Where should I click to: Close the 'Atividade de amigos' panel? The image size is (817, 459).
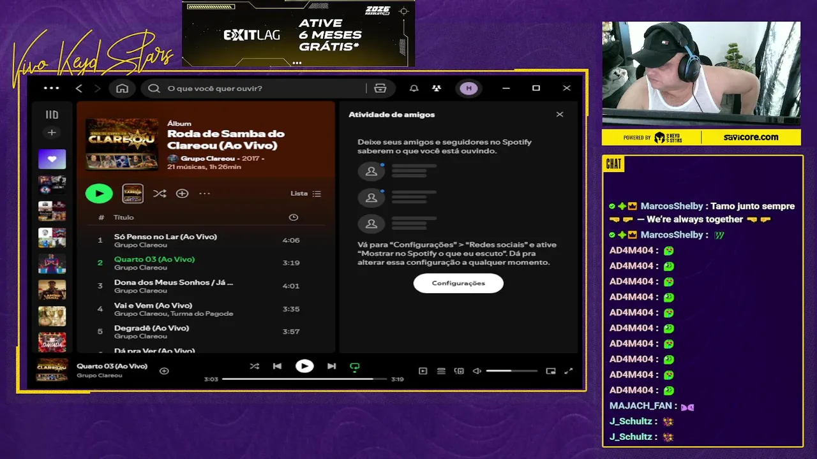tap(560, 115)
